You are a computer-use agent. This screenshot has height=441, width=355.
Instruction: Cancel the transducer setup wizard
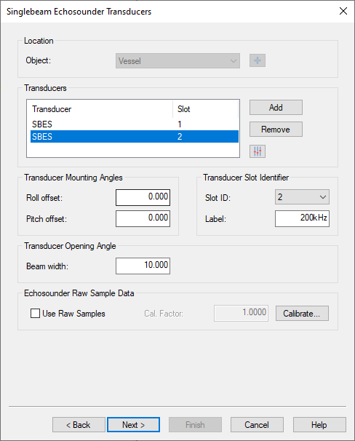pos(257,425)
